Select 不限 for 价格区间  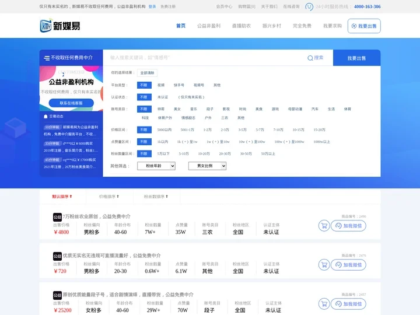click(144, 129)
